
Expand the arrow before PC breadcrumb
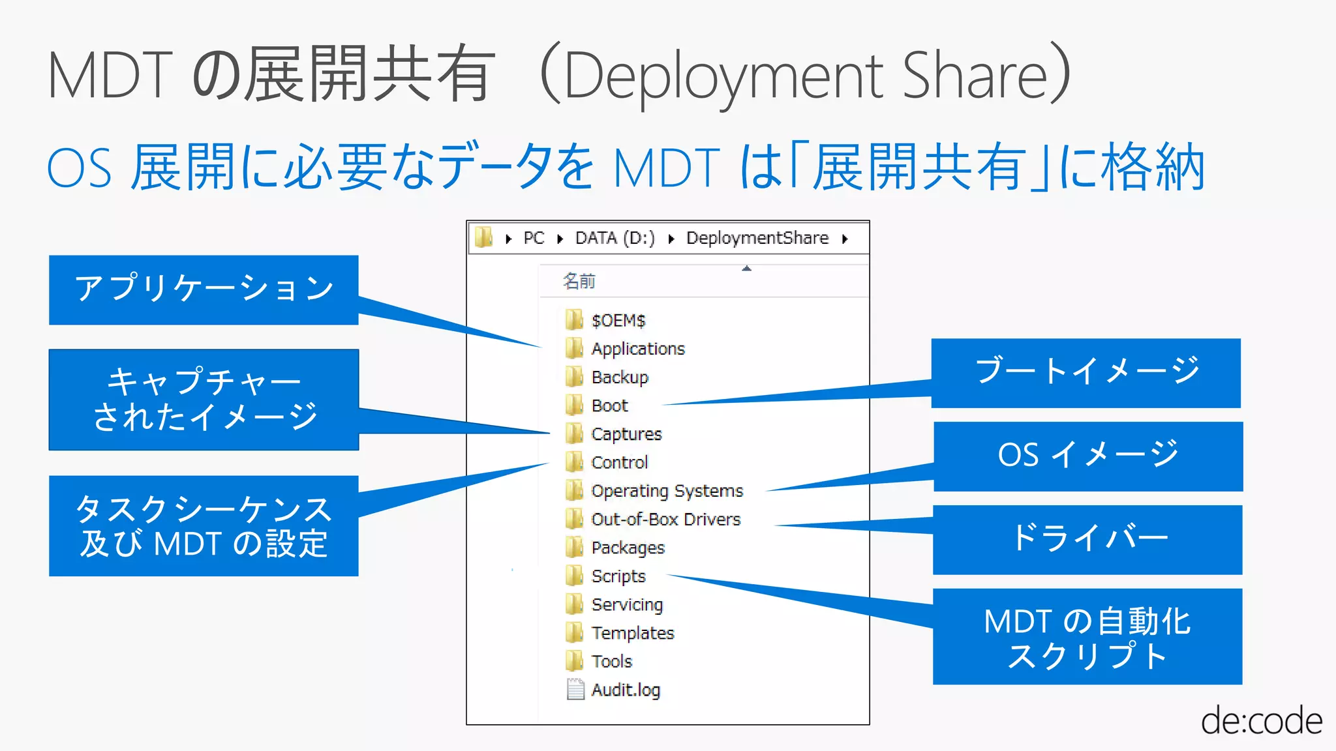click(508, 239)
